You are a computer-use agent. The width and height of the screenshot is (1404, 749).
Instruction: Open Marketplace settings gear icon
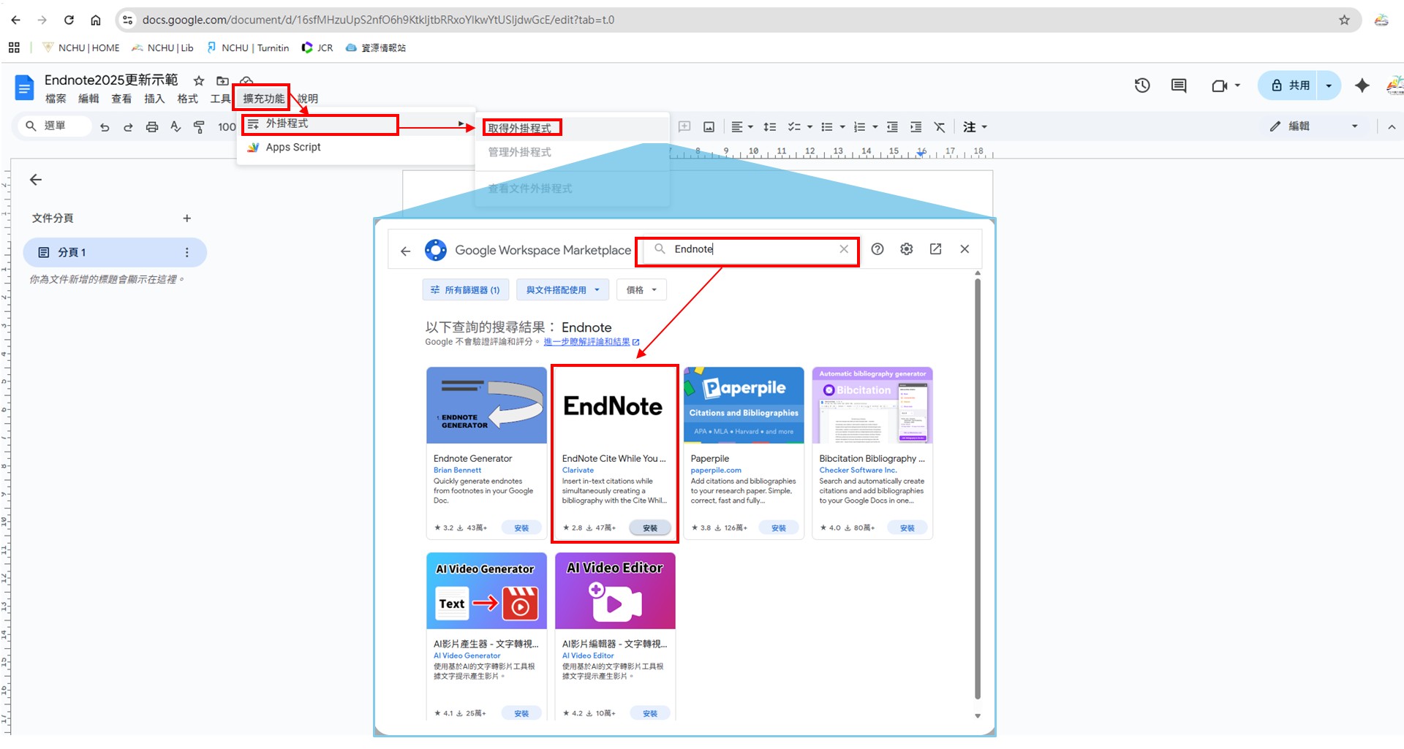coord(906,249)
